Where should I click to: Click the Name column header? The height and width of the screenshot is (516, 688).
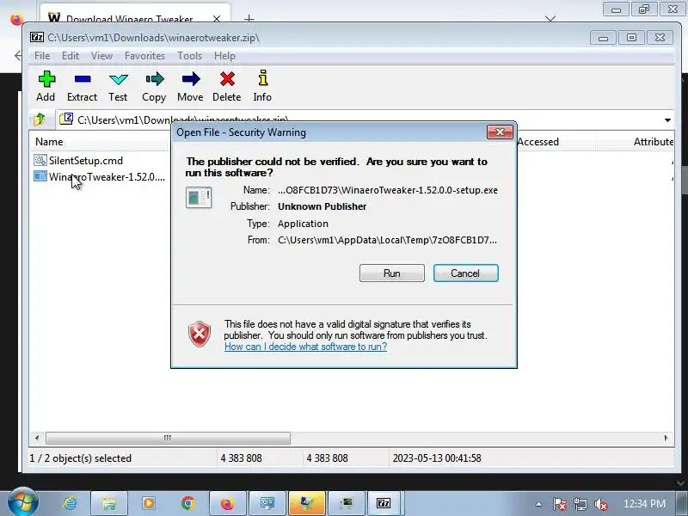(100, 142)
